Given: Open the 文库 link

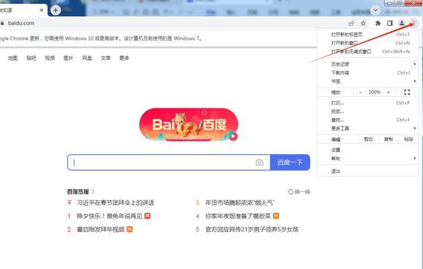Looking at the screenshot, I should (x=106, y=58).
